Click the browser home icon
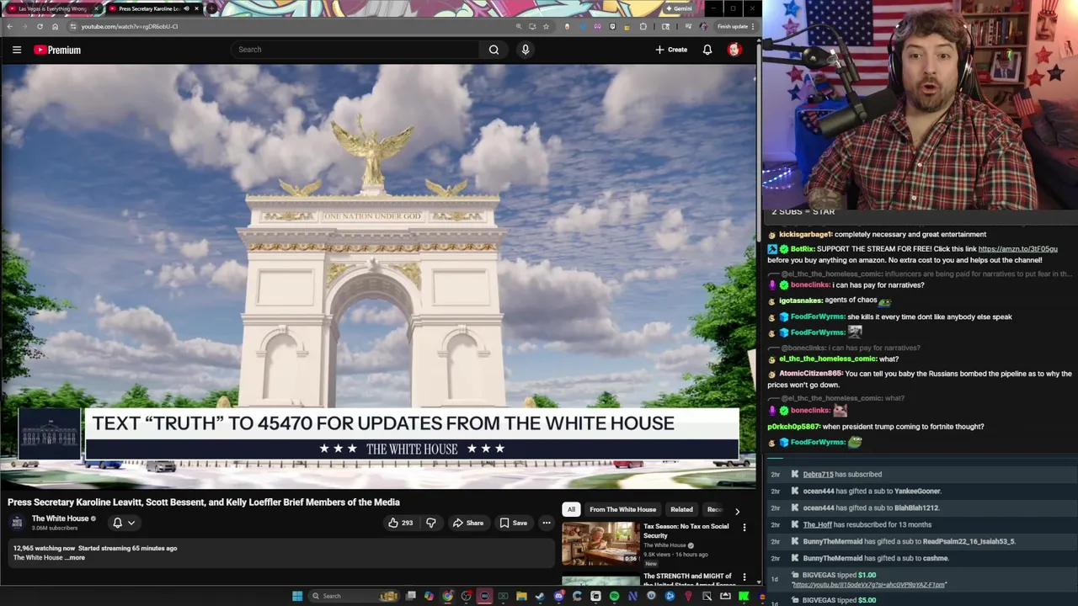The width and height of the screenshot is (1078, 606). pyautogui.click(x=55, y=26)
